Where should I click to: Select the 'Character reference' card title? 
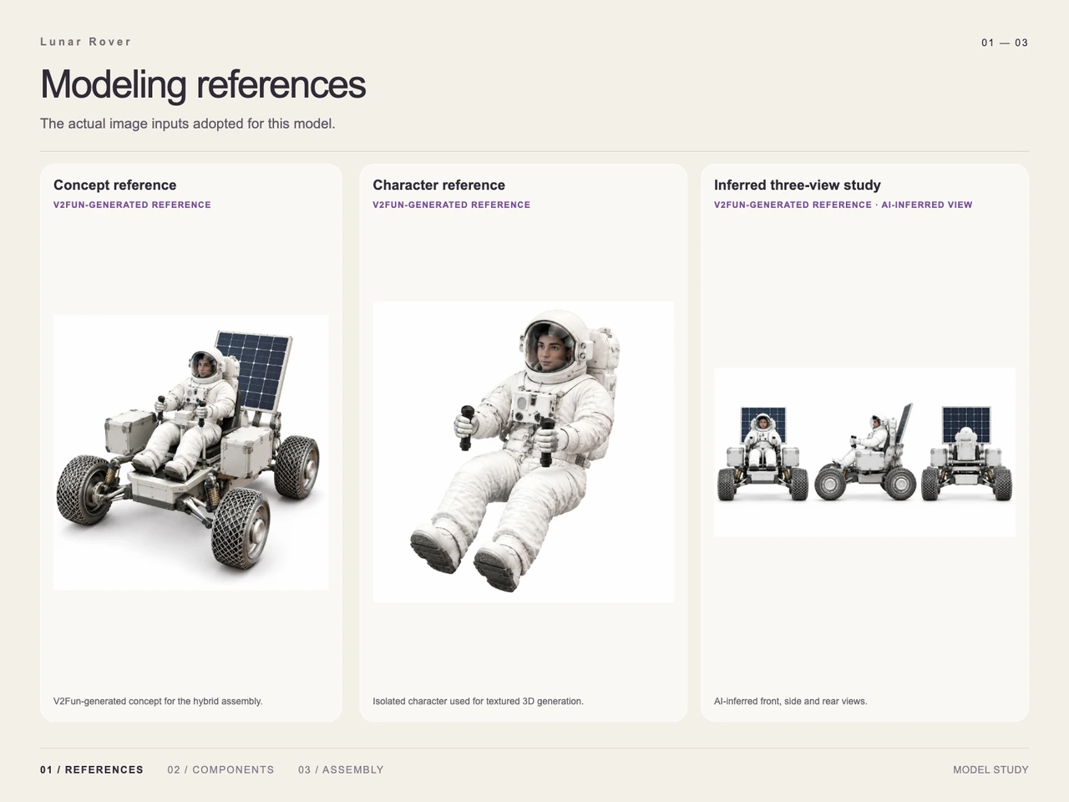(x=439, y=185)
